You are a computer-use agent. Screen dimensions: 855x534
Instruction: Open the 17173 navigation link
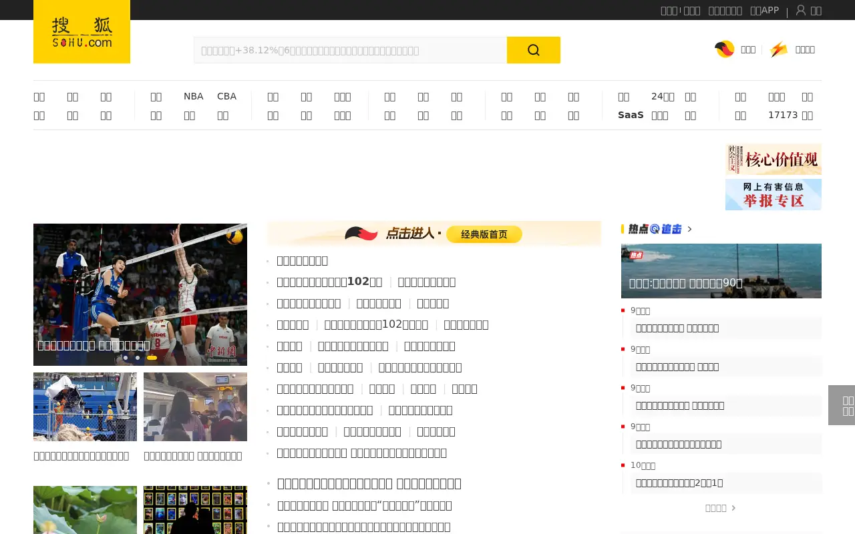[783, 115]
